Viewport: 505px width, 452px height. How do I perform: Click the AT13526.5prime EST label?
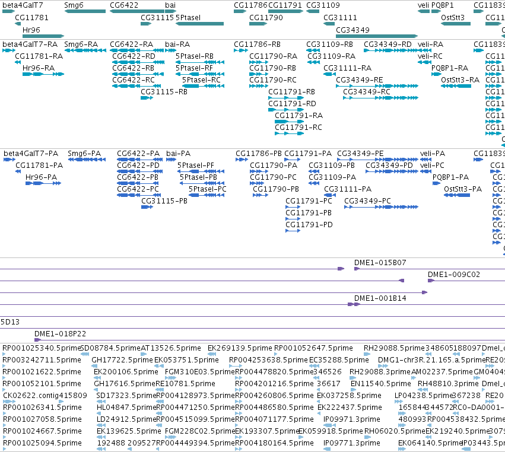[x=171, y=348]
